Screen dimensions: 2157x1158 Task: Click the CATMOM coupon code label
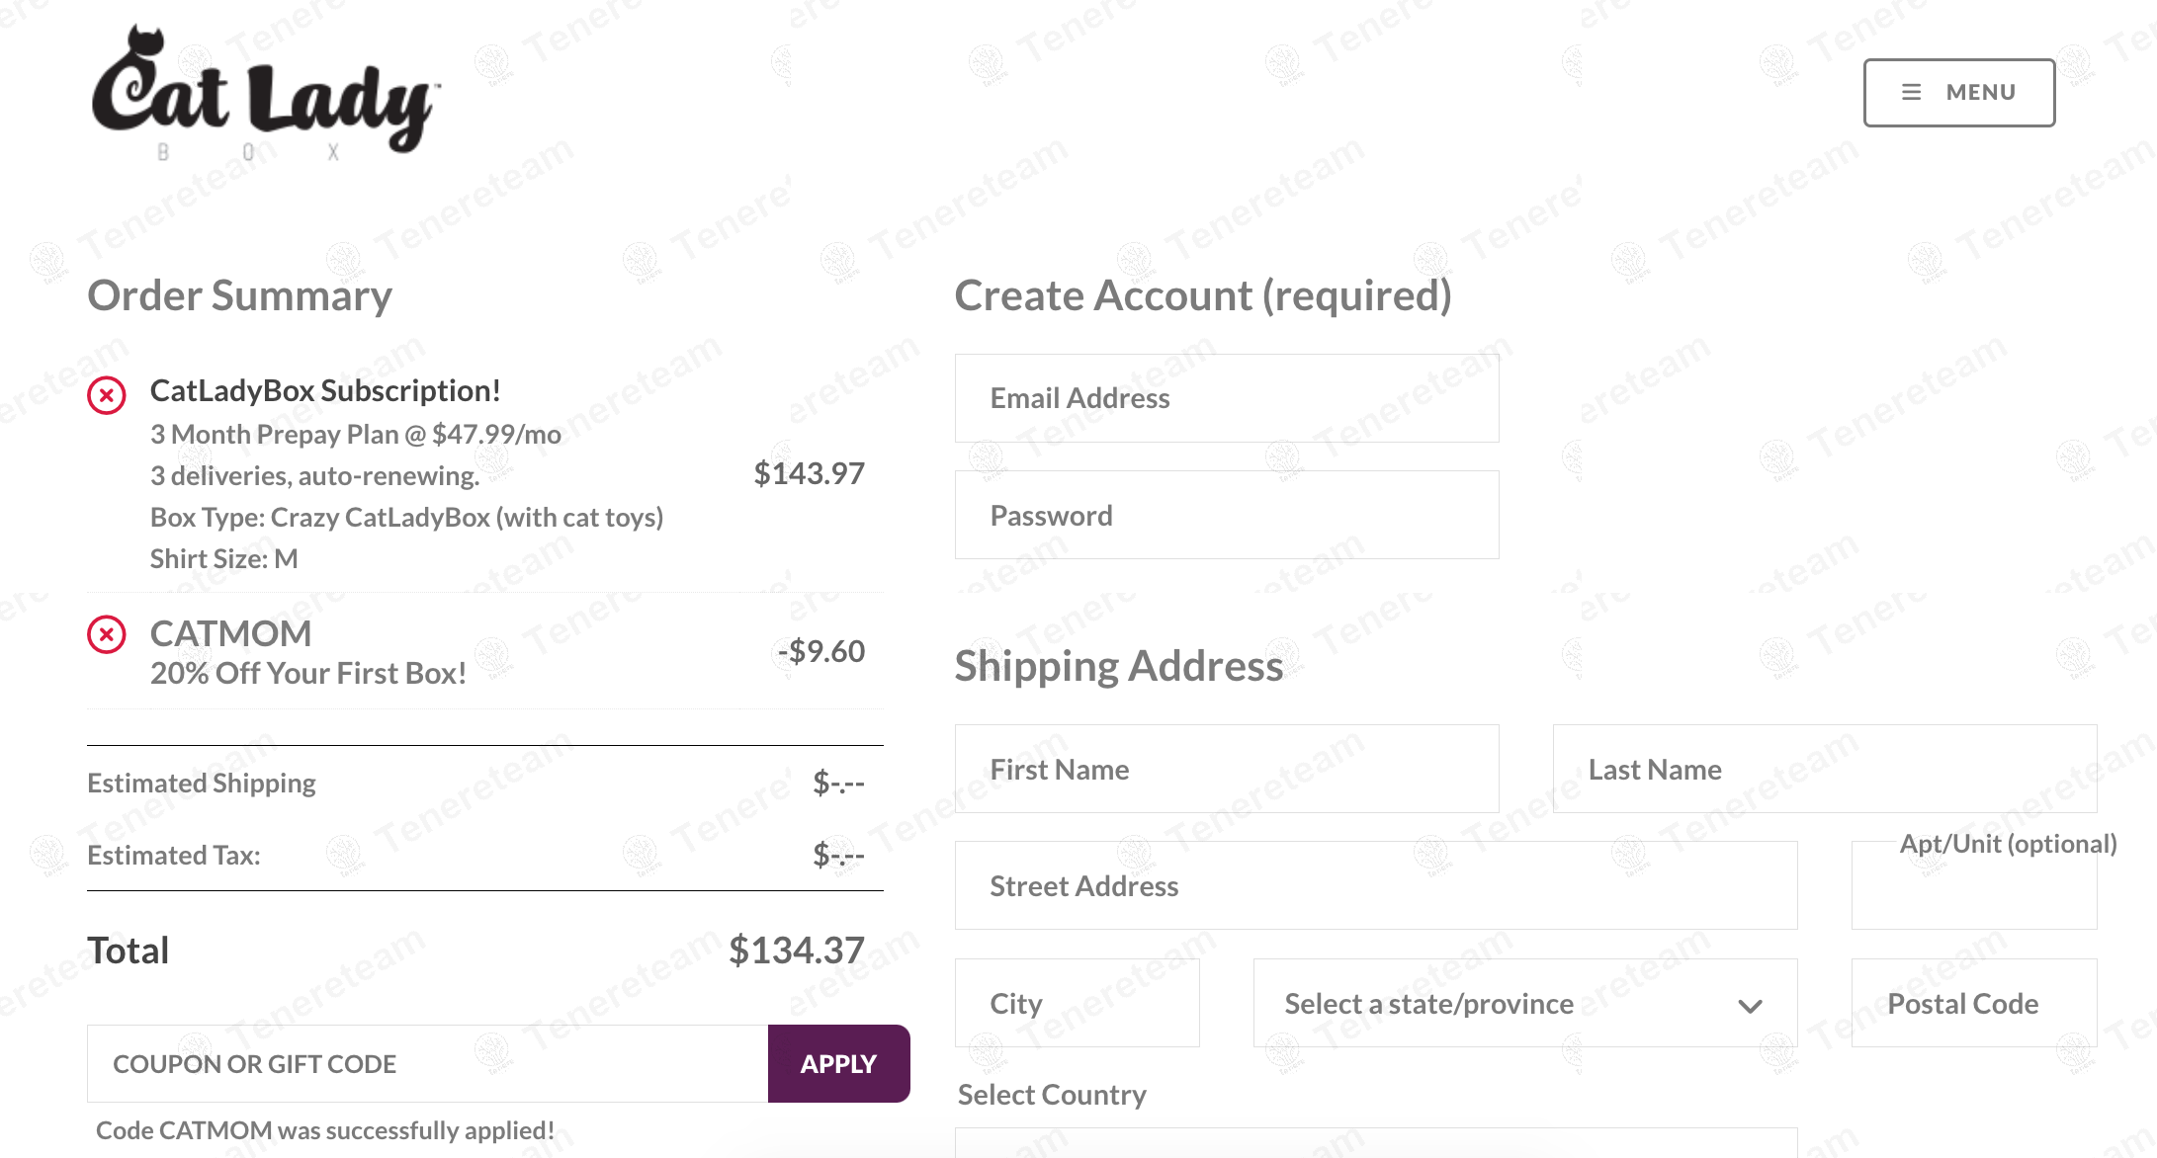coord(230,633)
